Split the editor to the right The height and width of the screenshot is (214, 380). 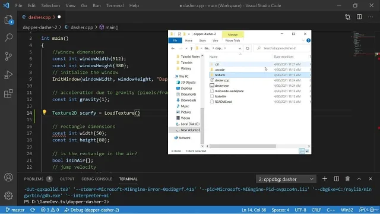tap(359, 17)
